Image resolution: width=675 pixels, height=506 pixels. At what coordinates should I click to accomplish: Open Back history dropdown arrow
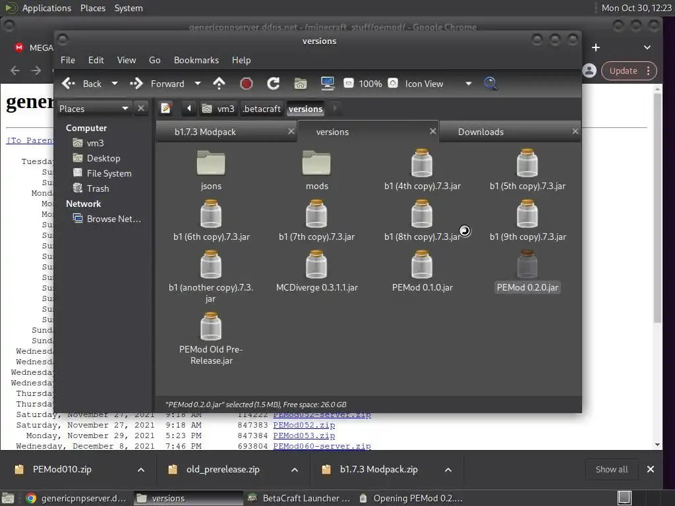115,84
